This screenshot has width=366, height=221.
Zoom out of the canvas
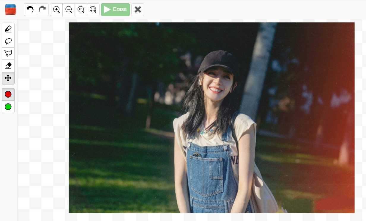(x=69, y=10)
